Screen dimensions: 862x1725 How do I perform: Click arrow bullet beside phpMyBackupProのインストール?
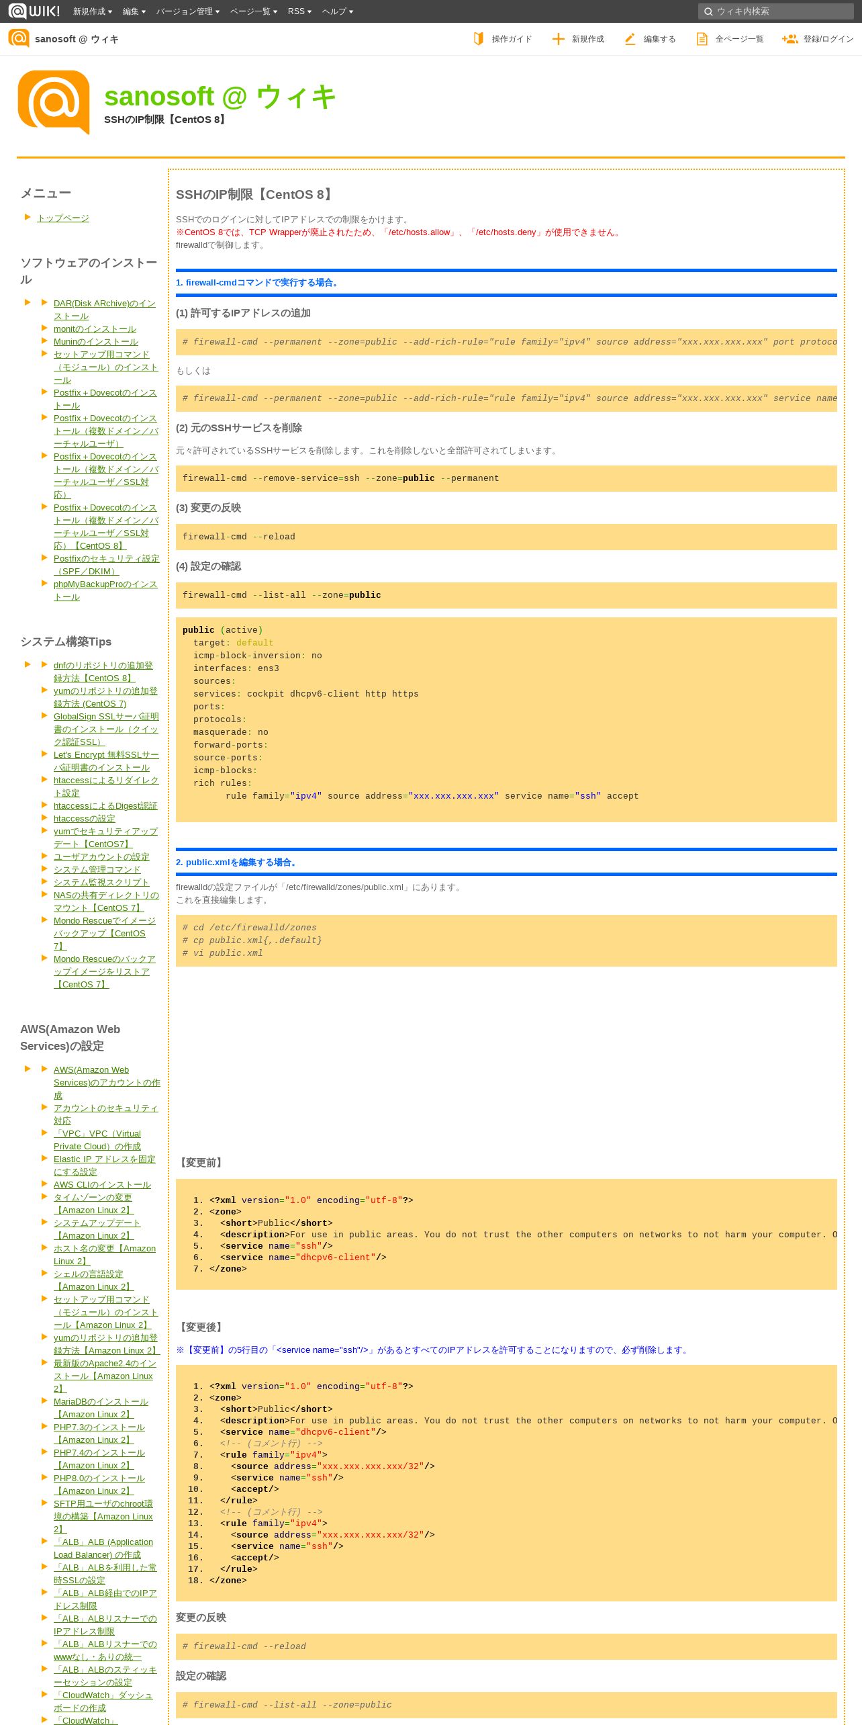click(x=44, y=583)
